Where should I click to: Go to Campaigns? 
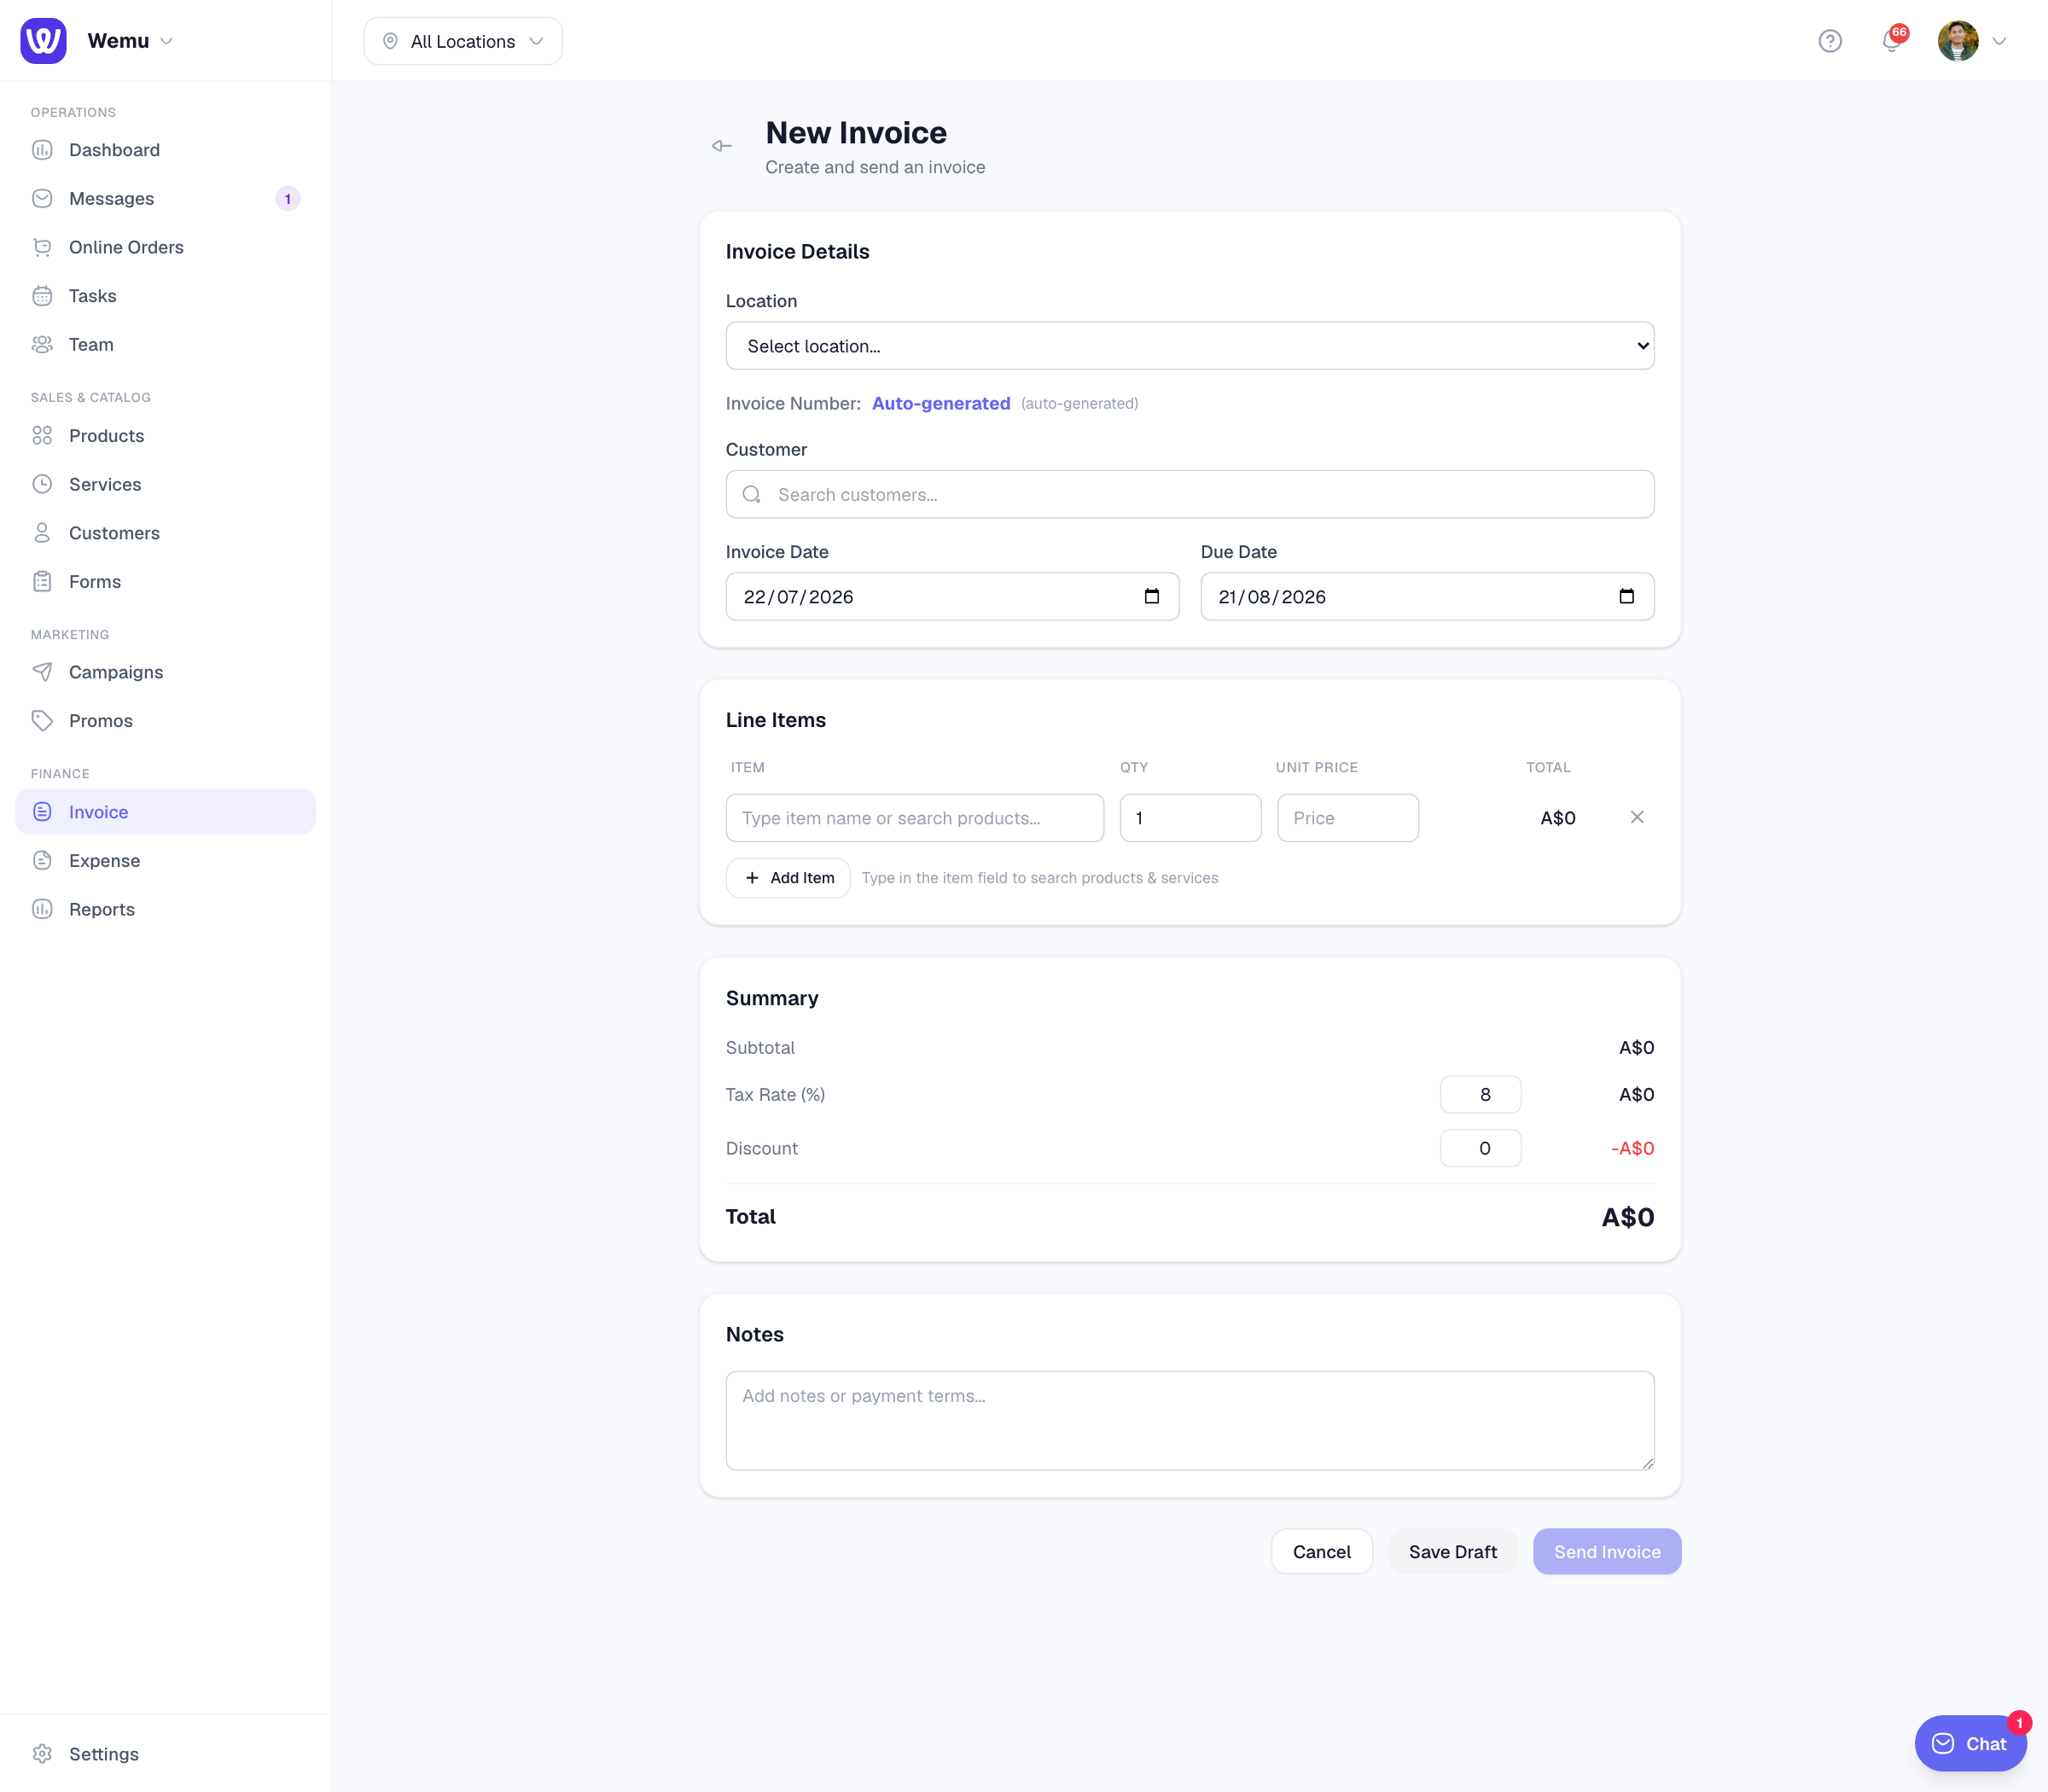(x=166, y=672)
